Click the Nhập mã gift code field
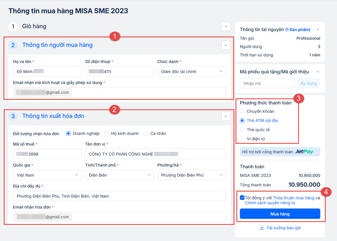The image size is (337, 241). pyautogui.click(x=267, y=83)
